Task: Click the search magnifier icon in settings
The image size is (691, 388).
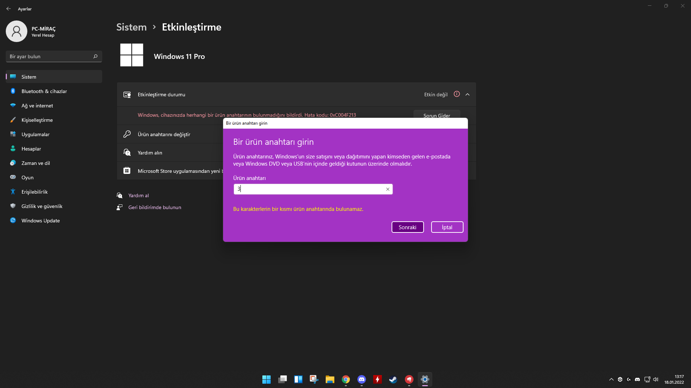Action: [95, 56]
